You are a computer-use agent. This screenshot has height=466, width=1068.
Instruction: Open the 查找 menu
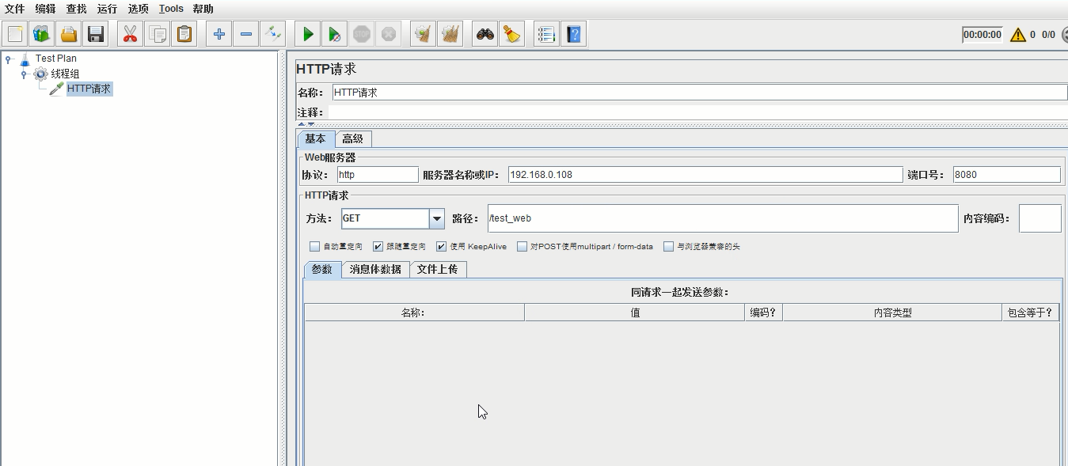[x=76, y=9]
